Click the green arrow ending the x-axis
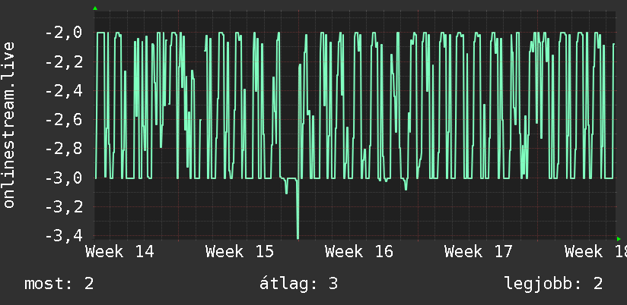The width and height of the screenshot is (627, 305). 619,239
